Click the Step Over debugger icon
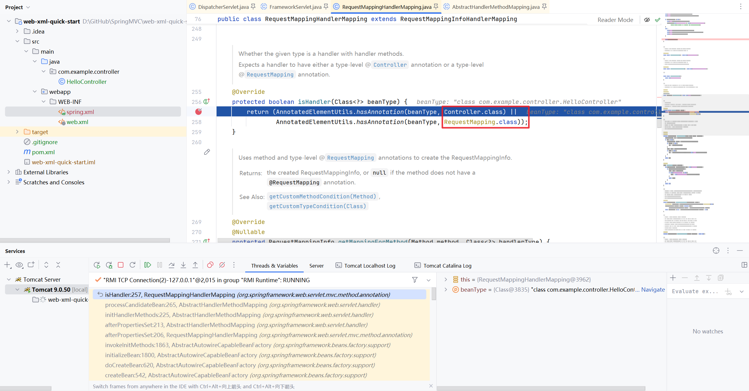 [x=171, y=265]
